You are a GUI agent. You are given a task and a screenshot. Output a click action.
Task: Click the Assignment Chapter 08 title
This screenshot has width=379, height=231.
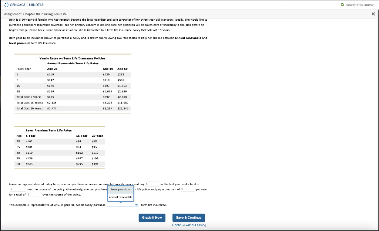click(x=35, y=14)
